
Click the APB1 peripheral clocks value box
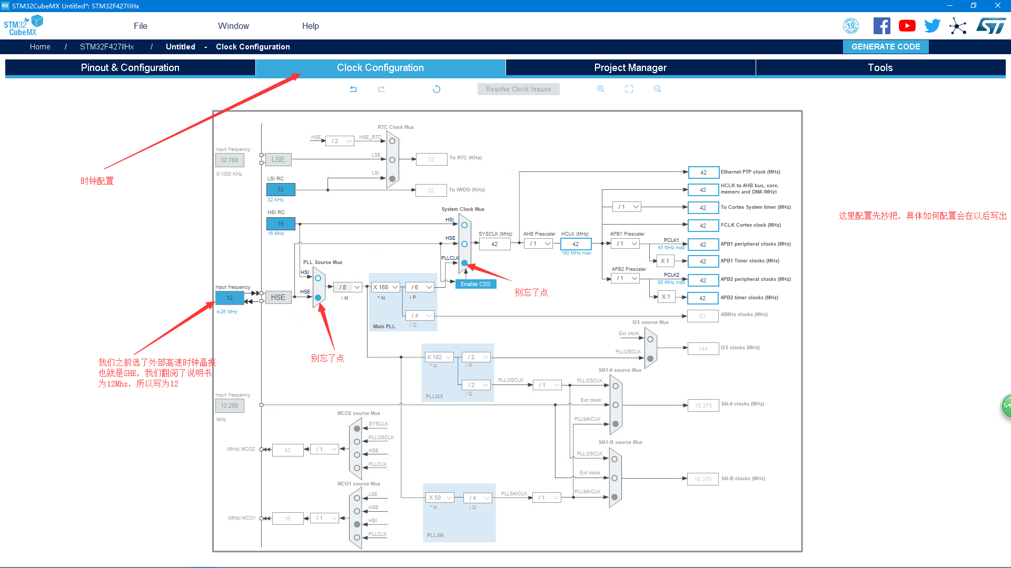pyautogui.click(x=703, y=245)
